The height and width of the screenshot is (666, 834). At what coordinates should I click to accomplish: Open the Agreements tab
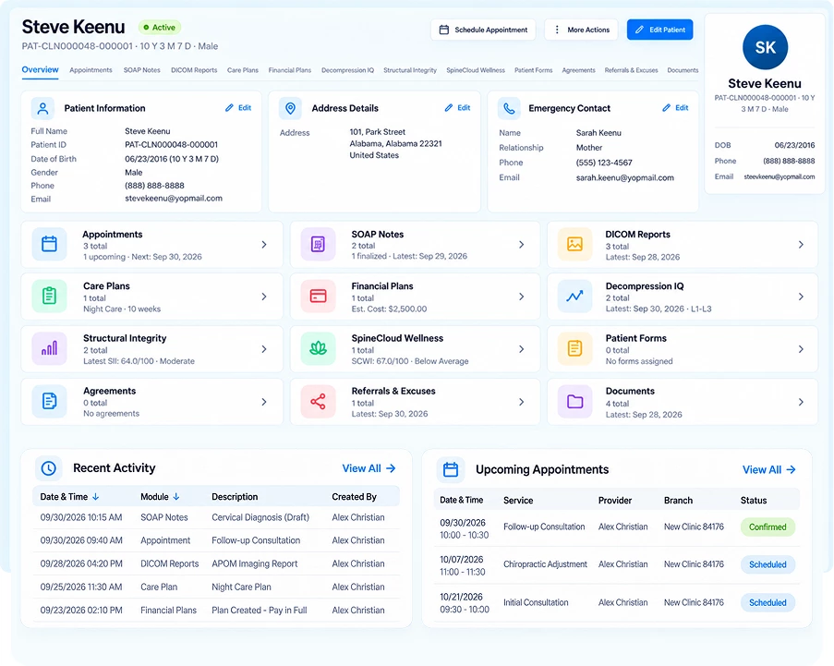579,70
